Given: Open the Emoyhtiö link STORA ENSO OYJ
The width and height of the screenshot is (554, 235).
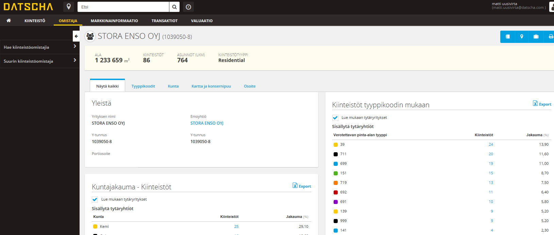Looking at the screenshot, I should point(207,123).
